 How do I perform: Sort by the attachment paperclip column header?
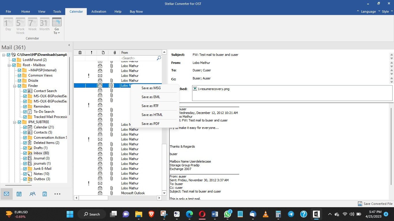coord(115,53)
